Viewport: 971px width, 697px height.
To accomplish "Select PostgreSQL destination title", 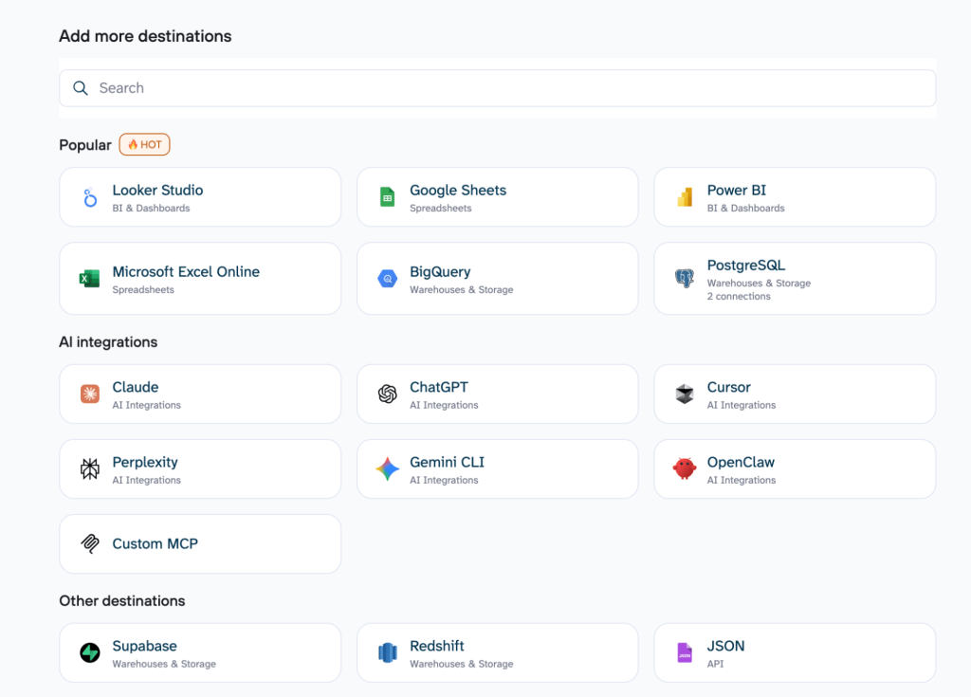I will 746,266.
